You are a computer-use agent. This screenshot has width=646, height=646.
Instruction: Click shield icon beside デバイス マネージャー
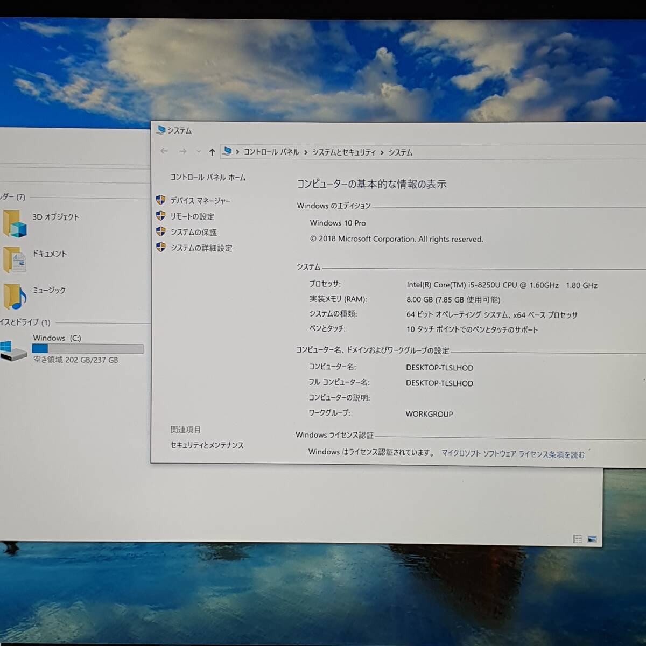160,200
